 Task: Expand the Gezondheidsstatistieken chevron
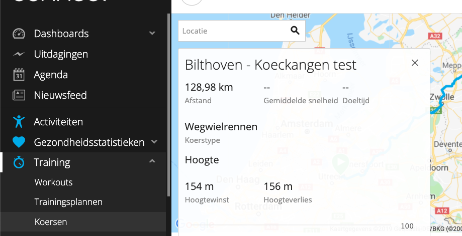pyautogui.click(x=154, y=142)
